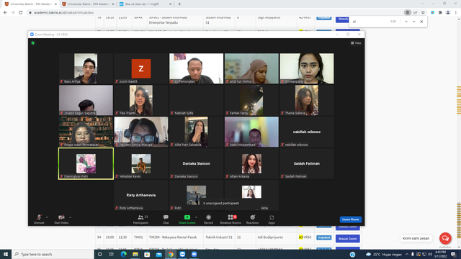This screenshot has width=461, height=259.
Task: Click the find-in-page search field
Action: [370, 22]
